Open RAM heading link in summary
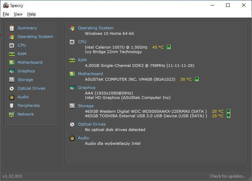The image size is (252, 181). pyautogui.click(x=82, y=60)
